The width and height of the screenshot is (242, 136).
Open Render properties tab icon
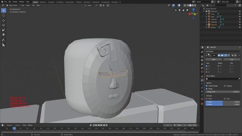[x=202, y=57]
